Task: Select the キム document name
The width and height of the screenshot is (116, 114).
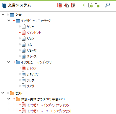Action: click(x=29, y=45)
